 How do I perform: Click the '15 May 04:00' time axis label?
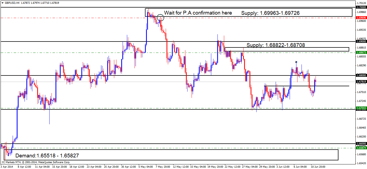pyautogui.click(x=198, y=167)
